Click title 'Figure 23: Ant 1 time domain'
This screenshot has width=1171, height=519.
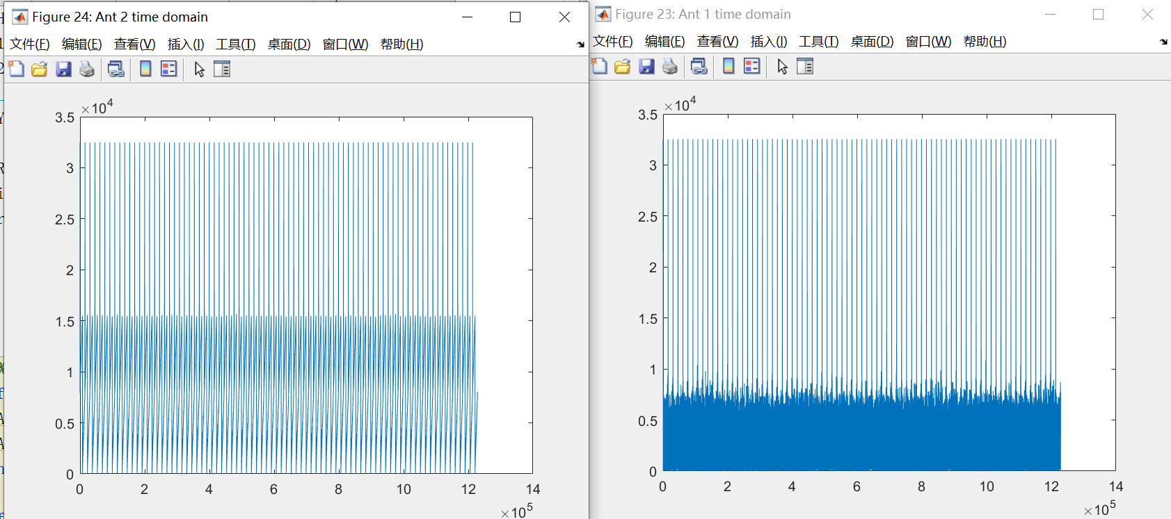tap(703, 14)
